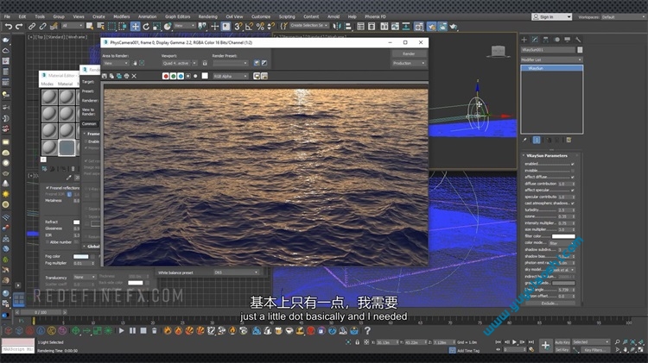Screen dimensions: 648x363
Task: Click the Redo arrow in main toolbar
Action: click(19, 27)
